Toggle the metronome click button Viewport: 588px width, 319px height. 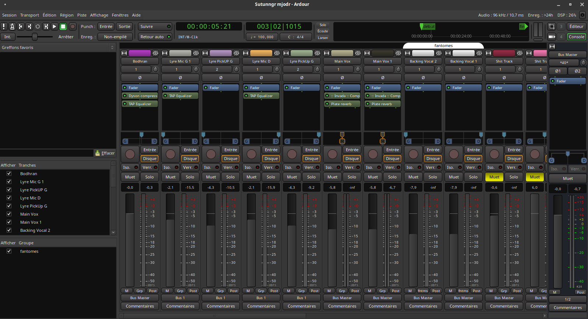[x=12, y=26]
